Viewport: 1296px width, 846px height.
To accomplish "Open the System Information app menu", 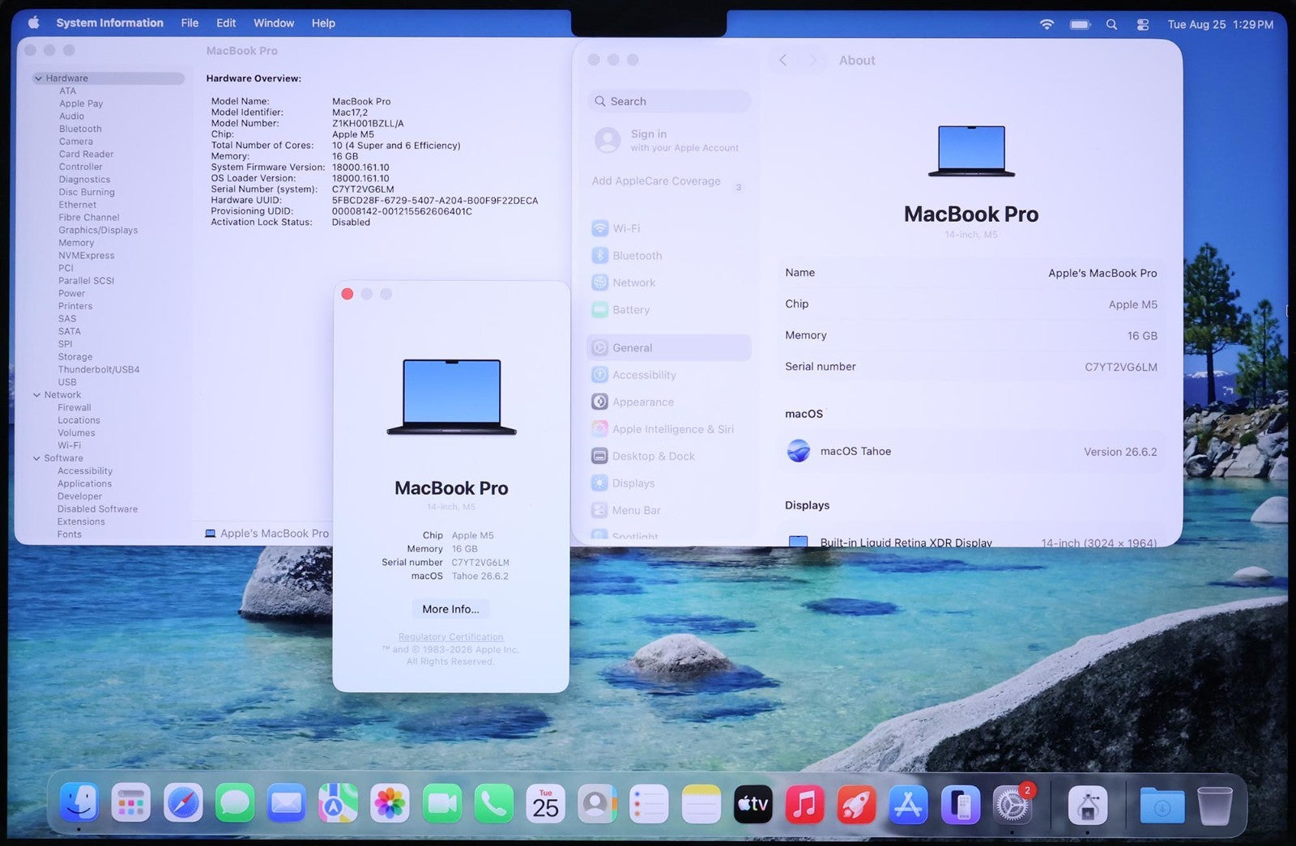I will coord(109,23).
